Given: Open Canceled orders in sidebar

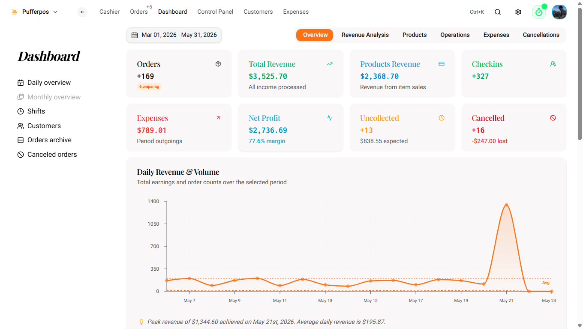Looking at the screenshot, I should (x=47, y=155).
